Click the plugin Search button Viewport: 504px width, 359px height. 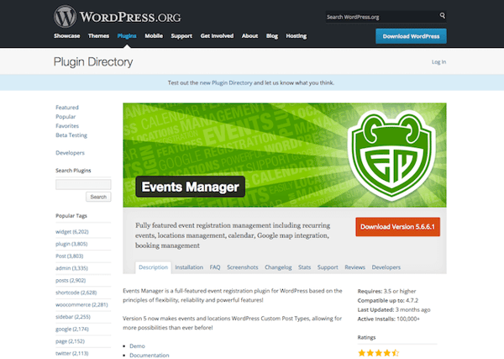[x=98, y=197]
